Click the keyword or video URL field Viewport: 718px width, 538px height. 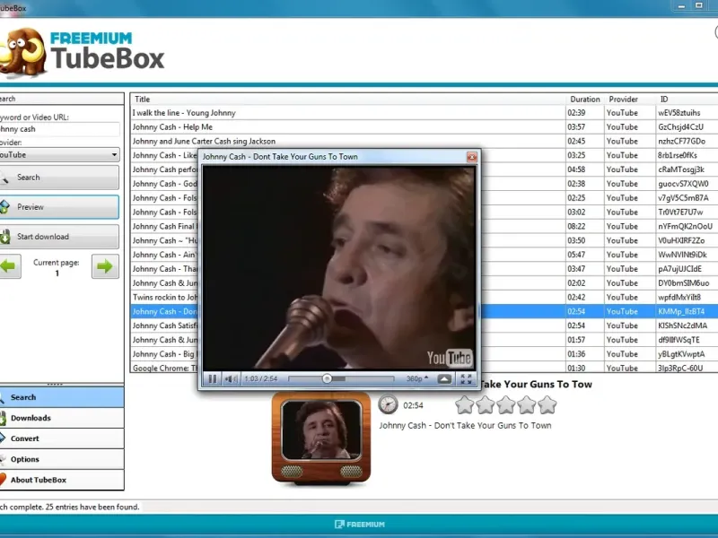58,129
